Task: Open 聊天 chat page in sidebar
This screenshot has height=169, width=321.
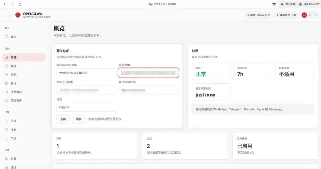Action: (x=24, y=37)
